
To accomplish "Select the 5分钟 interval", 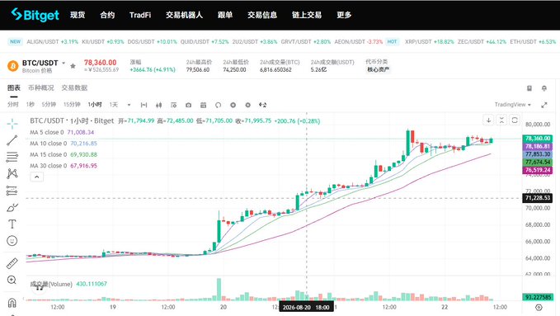I will click(x=49, y=105).
